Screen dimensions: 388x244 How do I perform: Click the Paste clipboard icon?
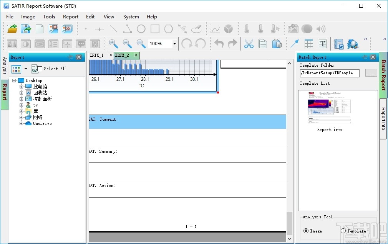tap(277, 44)
